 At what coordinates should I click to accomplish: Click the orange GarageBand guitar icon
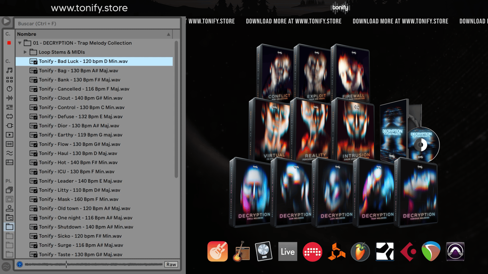218,251
